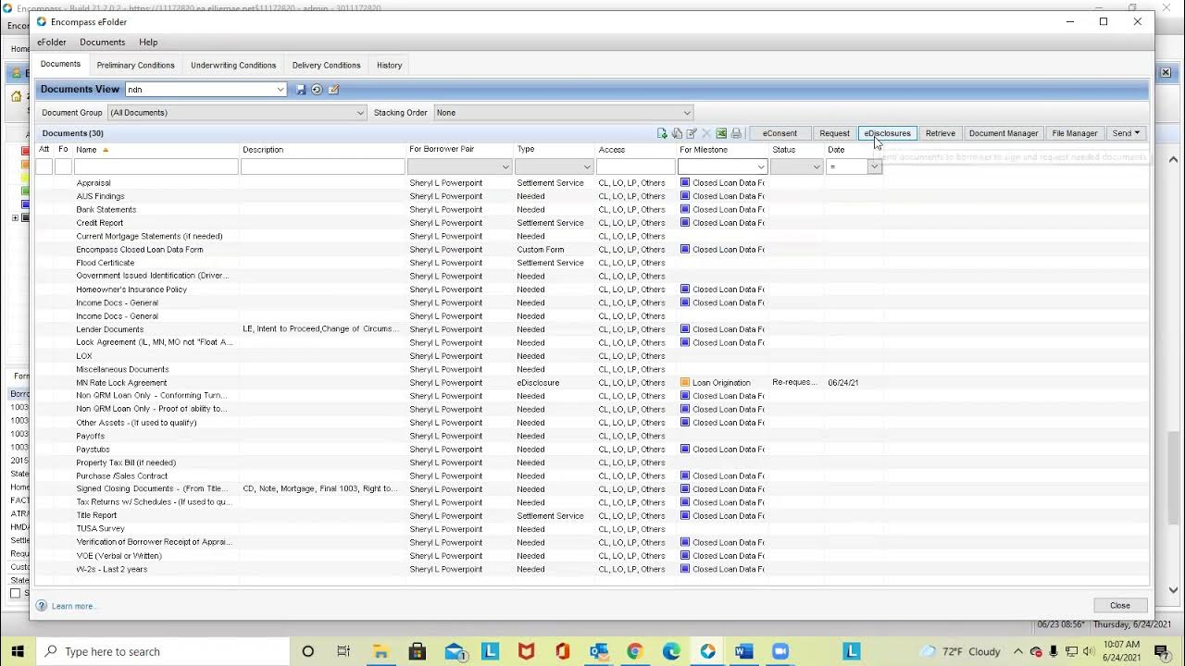1185x666 pixels.
Task: Click in Windows taskbar search box
Action: point(162,651)
